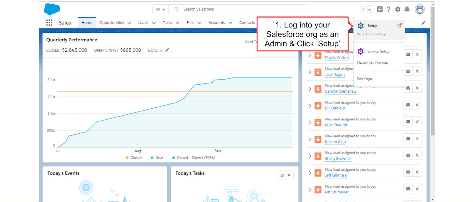473x202 pixels.
Task: Expand the Tasks tab dropdown chevron
Action: 178,23
